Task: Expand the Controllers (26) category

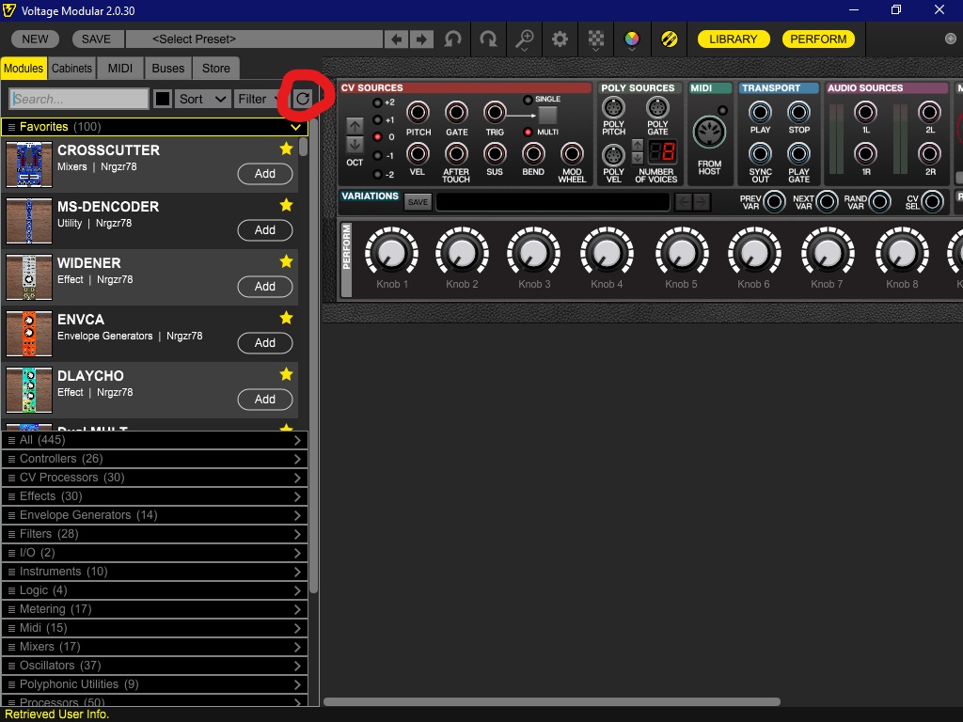Action: (155, 459)
